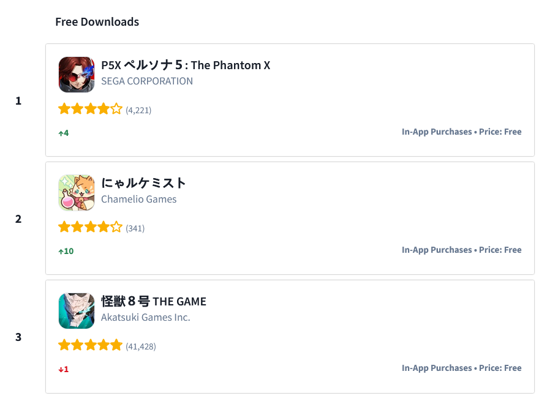Click the Chamelio Games publisher name

138,199
